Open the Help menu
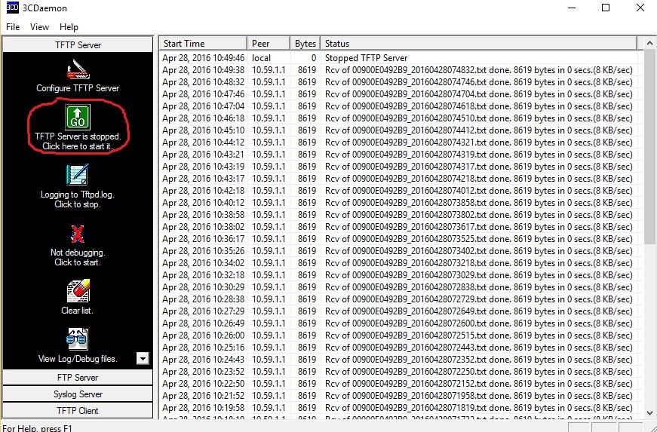The width and height of the screenshot is (657, 432). (69, 27)
